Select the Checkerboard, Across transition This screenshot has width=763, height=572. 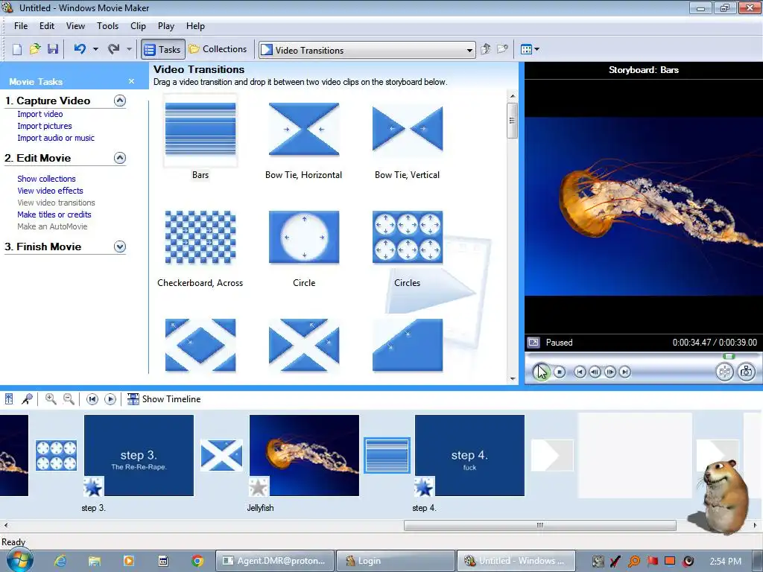(x=200, y=238)
